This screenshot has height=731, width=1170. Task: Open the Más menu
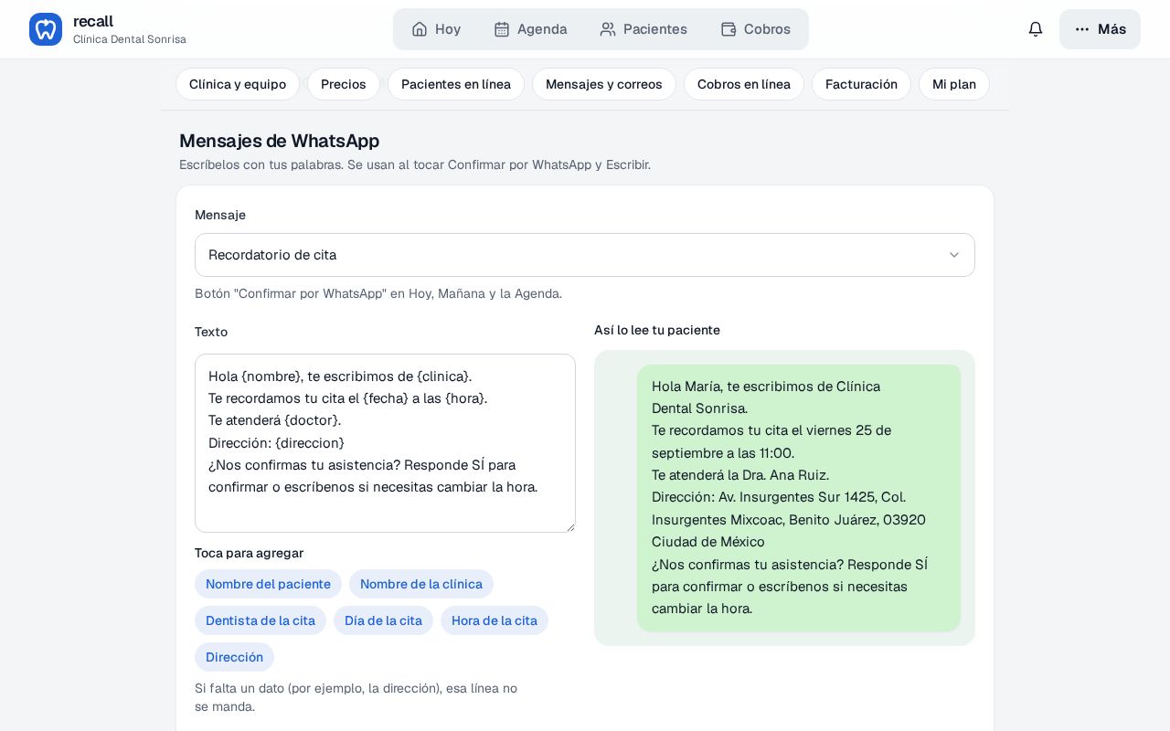[1100, 29]
